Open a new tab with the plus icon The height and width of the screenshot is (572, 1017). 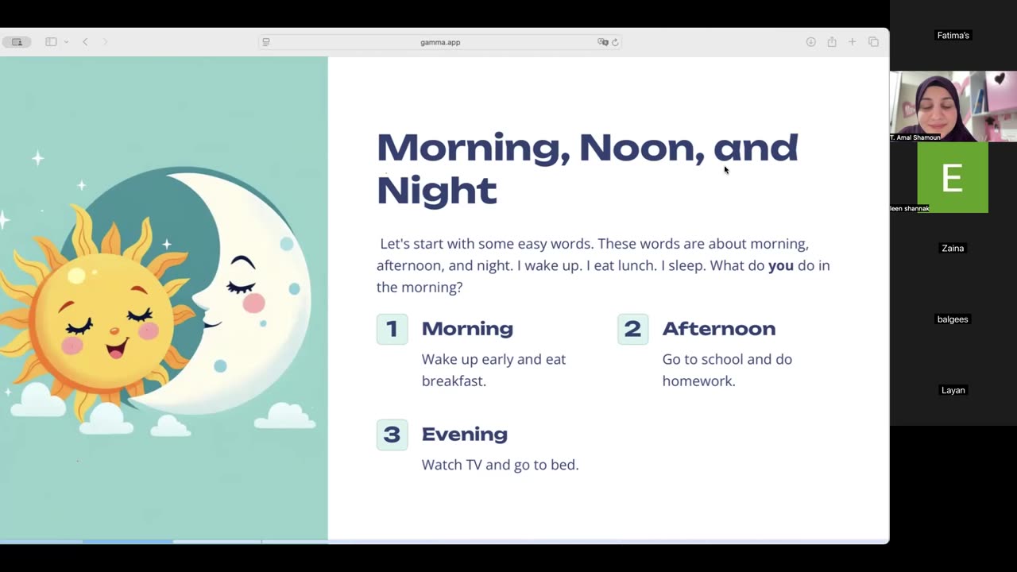[852, 42]
